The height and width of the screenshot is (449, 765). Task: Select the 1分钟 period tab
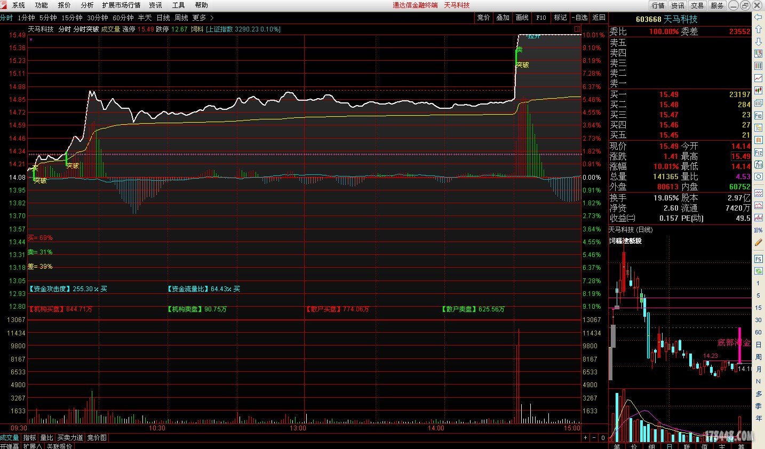[x=27, y=18]
